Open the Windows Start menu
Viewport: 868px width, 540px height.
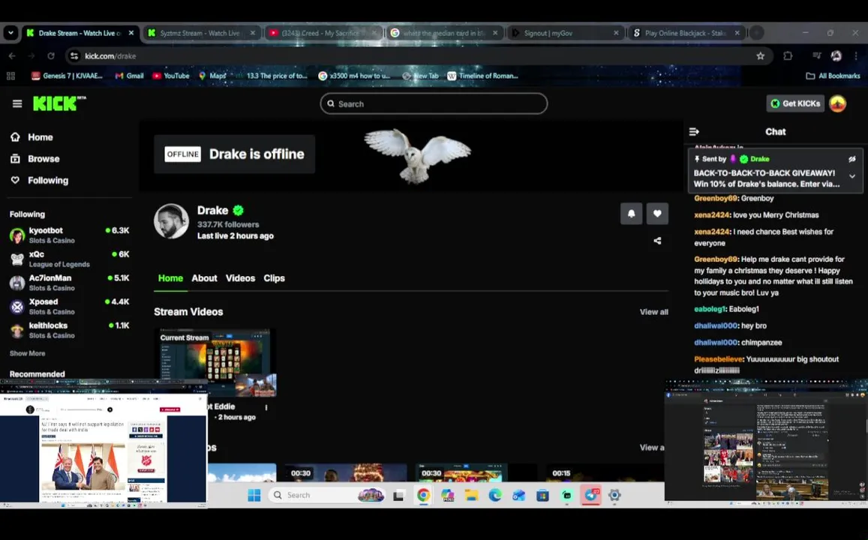tap(254, 495)
